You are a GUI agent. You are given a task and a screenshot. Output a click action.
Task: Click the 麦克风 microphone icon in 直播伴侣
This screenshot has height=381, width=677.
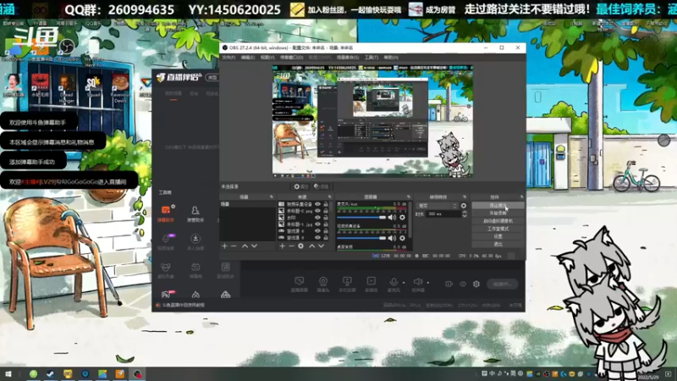point(394,282)
